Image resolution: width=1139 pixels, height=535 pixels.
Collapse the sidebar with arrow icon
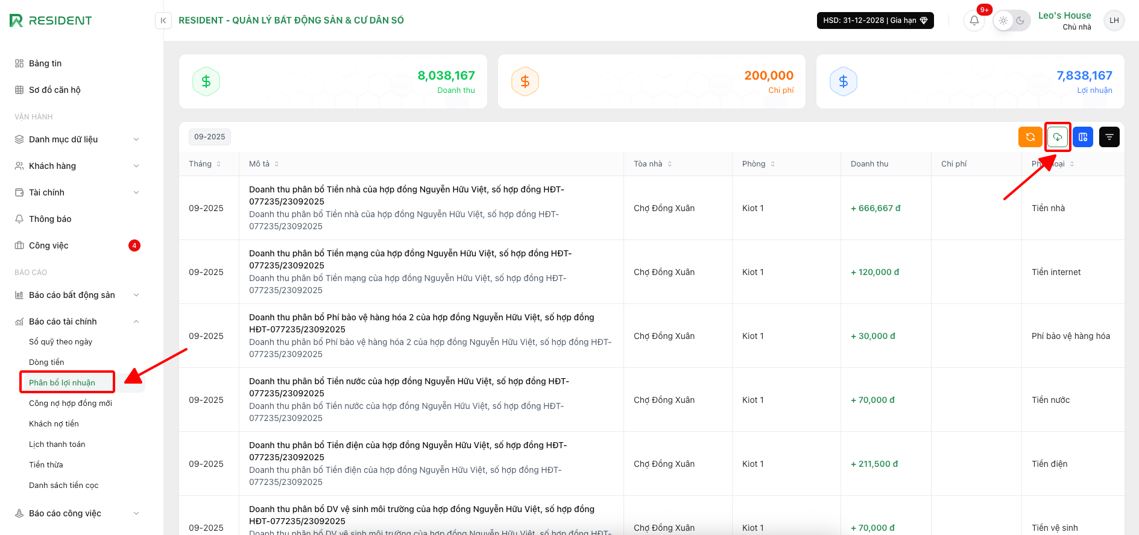pos(163,21)
